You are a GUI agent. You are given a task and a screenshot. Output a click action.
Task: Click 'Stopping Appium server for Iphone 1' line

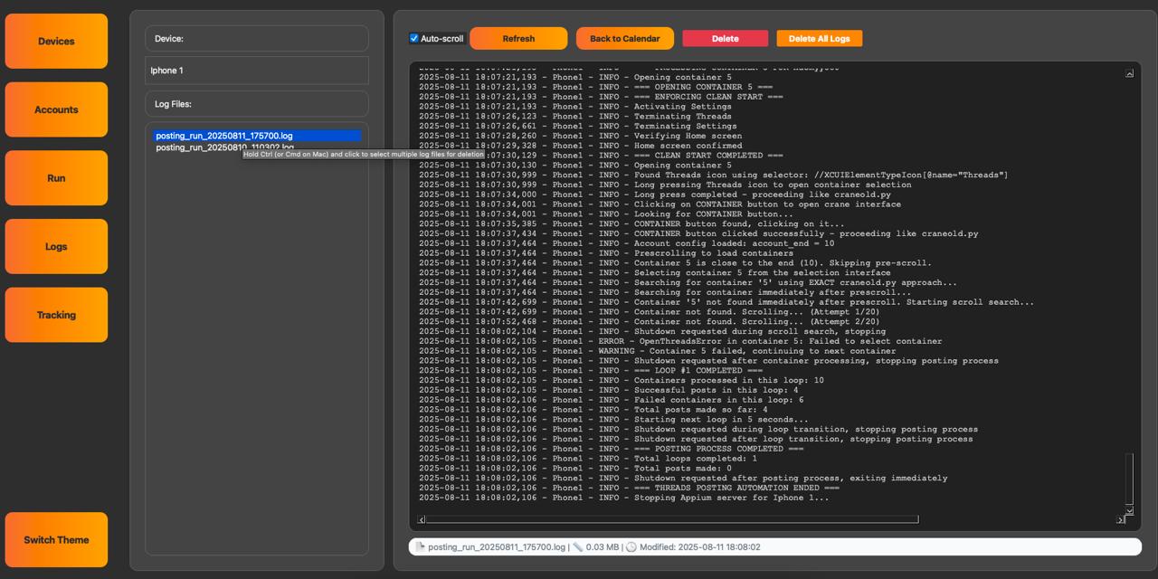coord(623,498)
